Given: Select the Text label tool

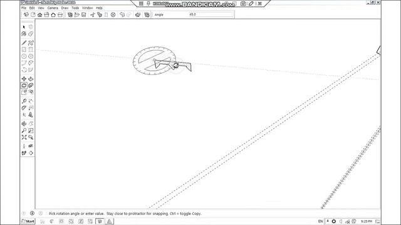Looking at the screenshot, I should [31, 108].
